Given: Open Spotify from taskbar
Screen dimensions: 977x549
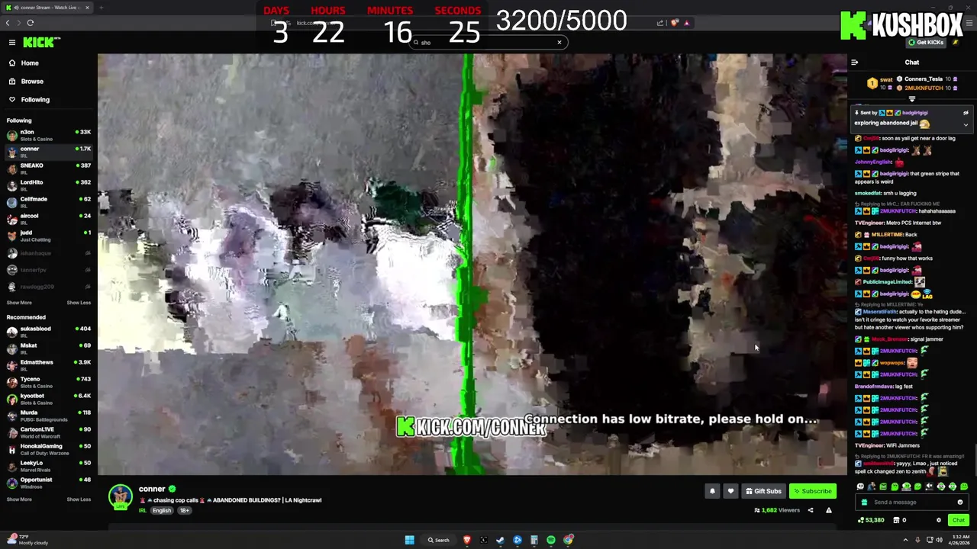Looking at the screenshot, I should tap(551, 540).
